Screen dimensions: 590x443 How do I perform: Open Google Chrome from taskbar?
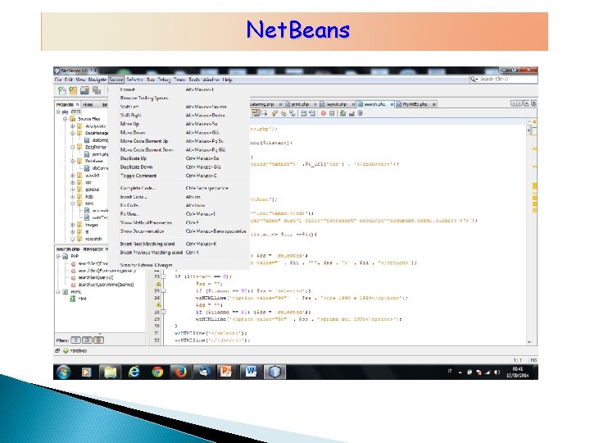coord(157,372)
